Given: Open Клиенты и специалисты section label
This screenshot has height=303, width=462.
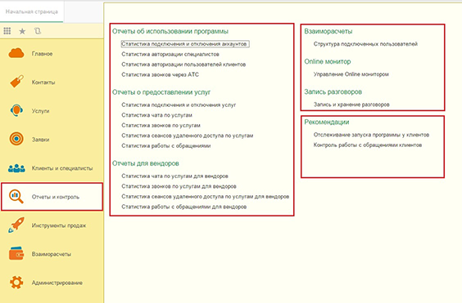Looking at the screenshot, I should pos(62,168).
